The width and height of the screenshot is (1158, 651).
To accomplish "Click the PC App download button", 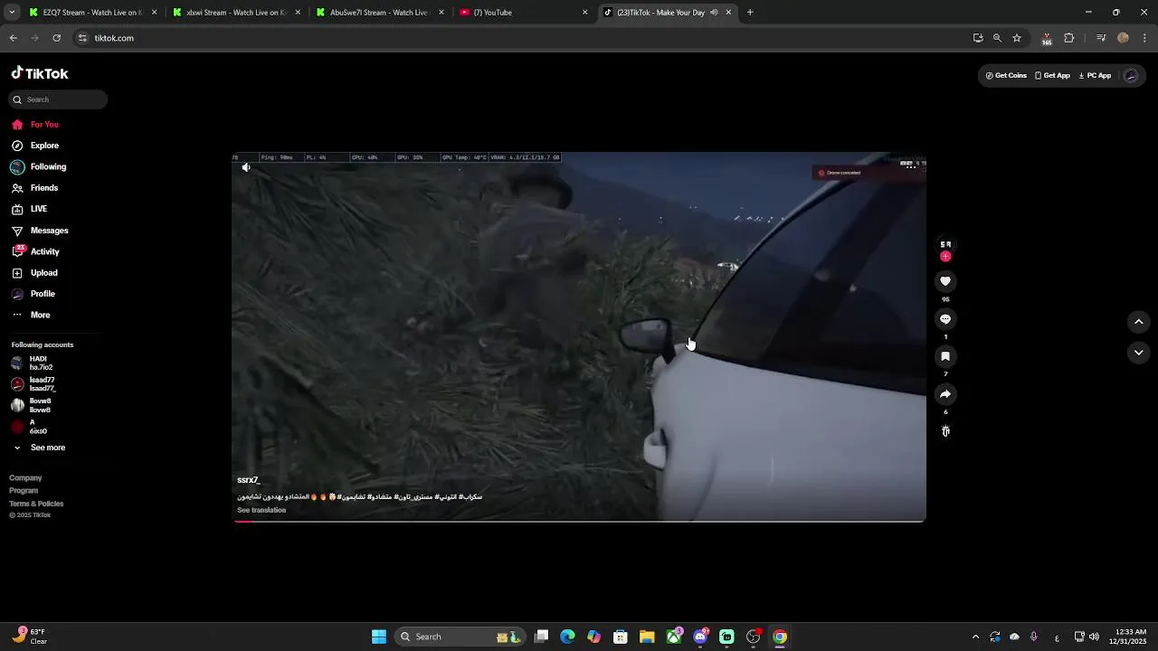I will point(1095,76).
